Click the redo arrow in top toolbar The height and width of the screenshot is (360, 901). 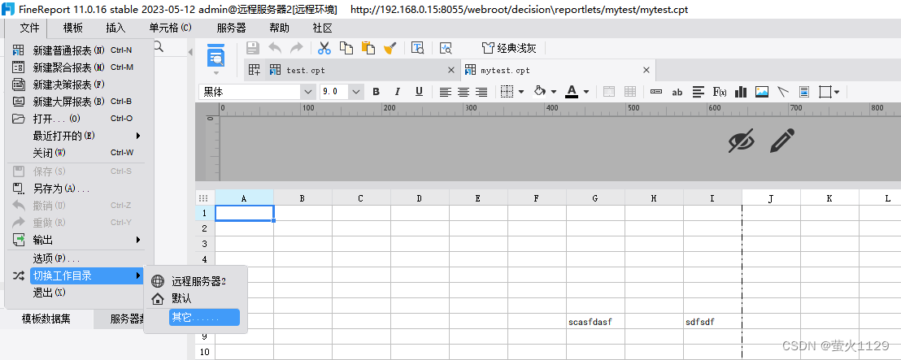pos(297,48)
